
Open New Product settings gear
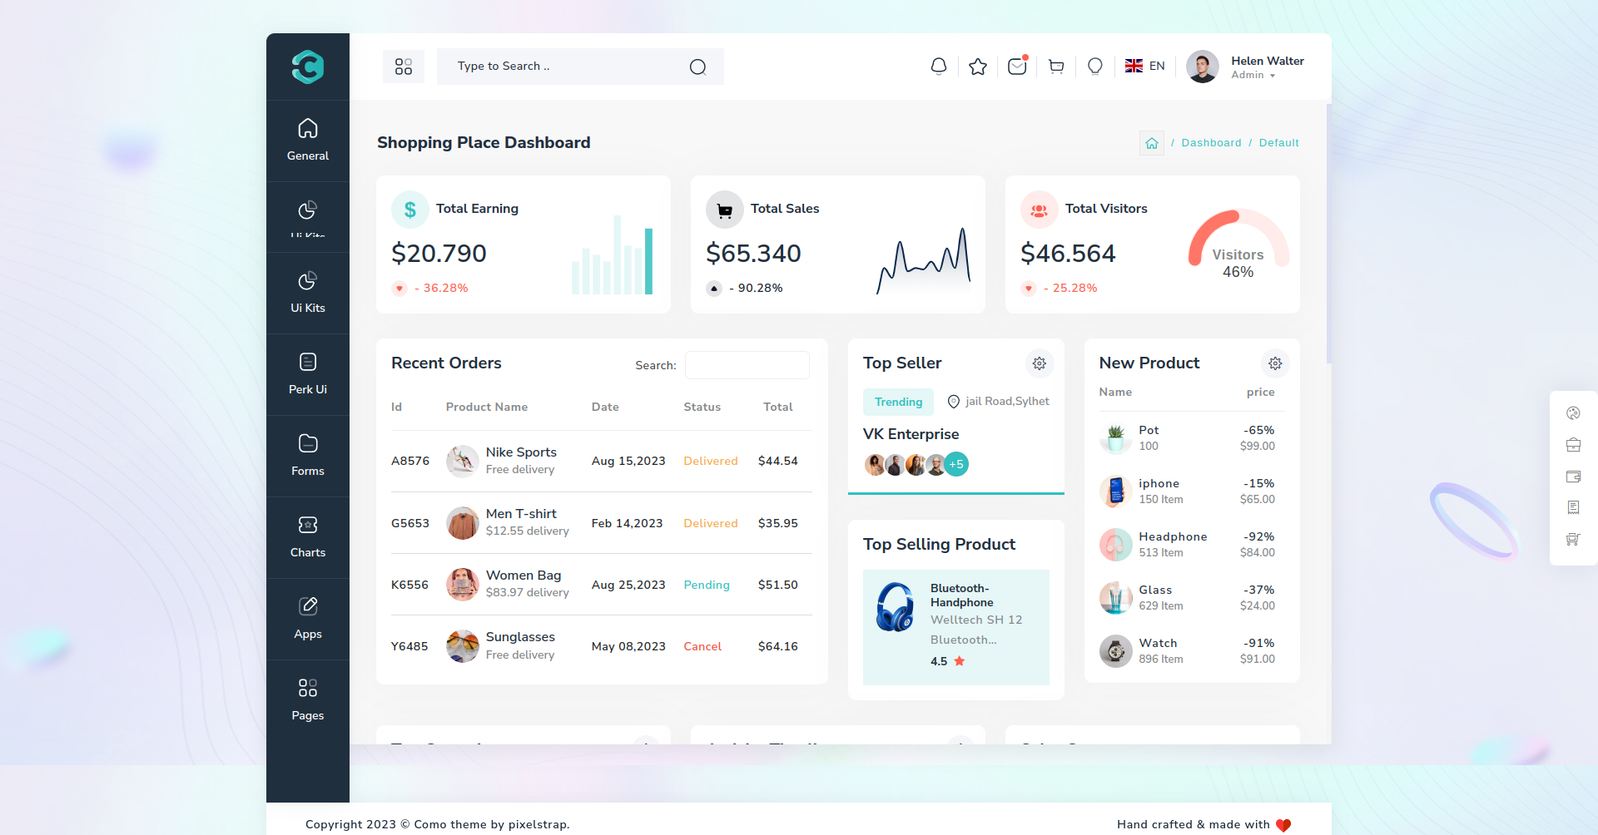(x=1274, y=363)
